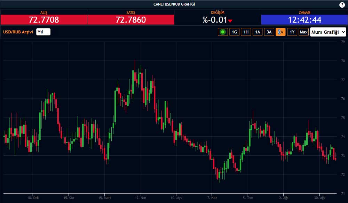Click the 7. Haz date axis label
This screenshot has height=203, width=348.
pyautogui.click(x=212, y=198)
